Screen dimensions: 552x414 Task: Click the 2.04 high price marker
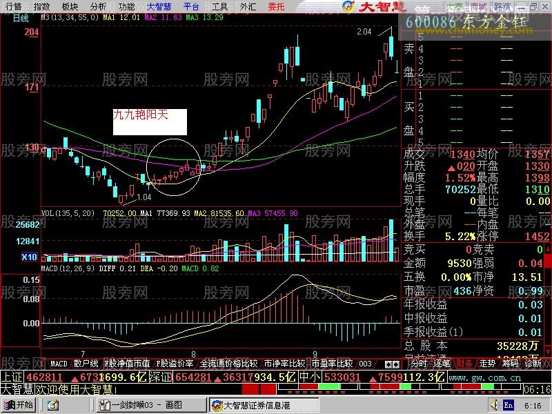pyautogui.click(x=364, y=32)
